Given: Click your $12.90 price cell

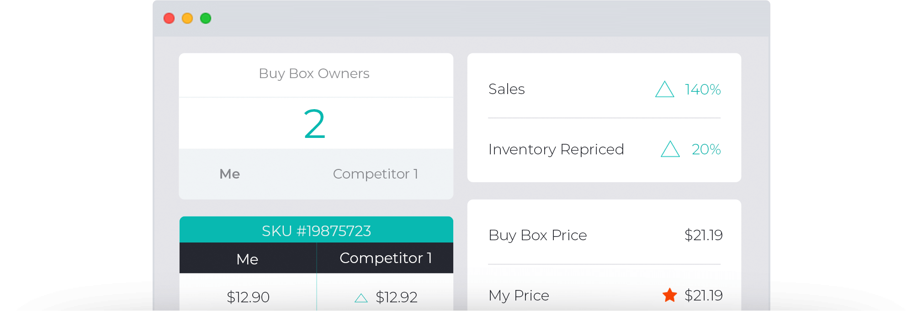Looking at the screenshot, I should tap(249, 297).
